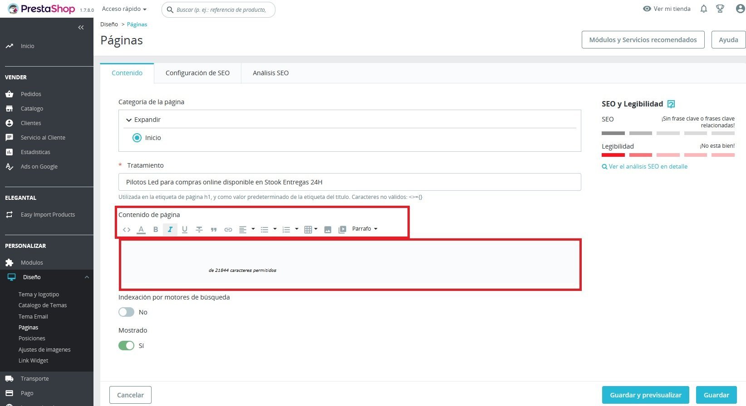
Task: Select the Inicio category radio button
Action: [137, 138]
